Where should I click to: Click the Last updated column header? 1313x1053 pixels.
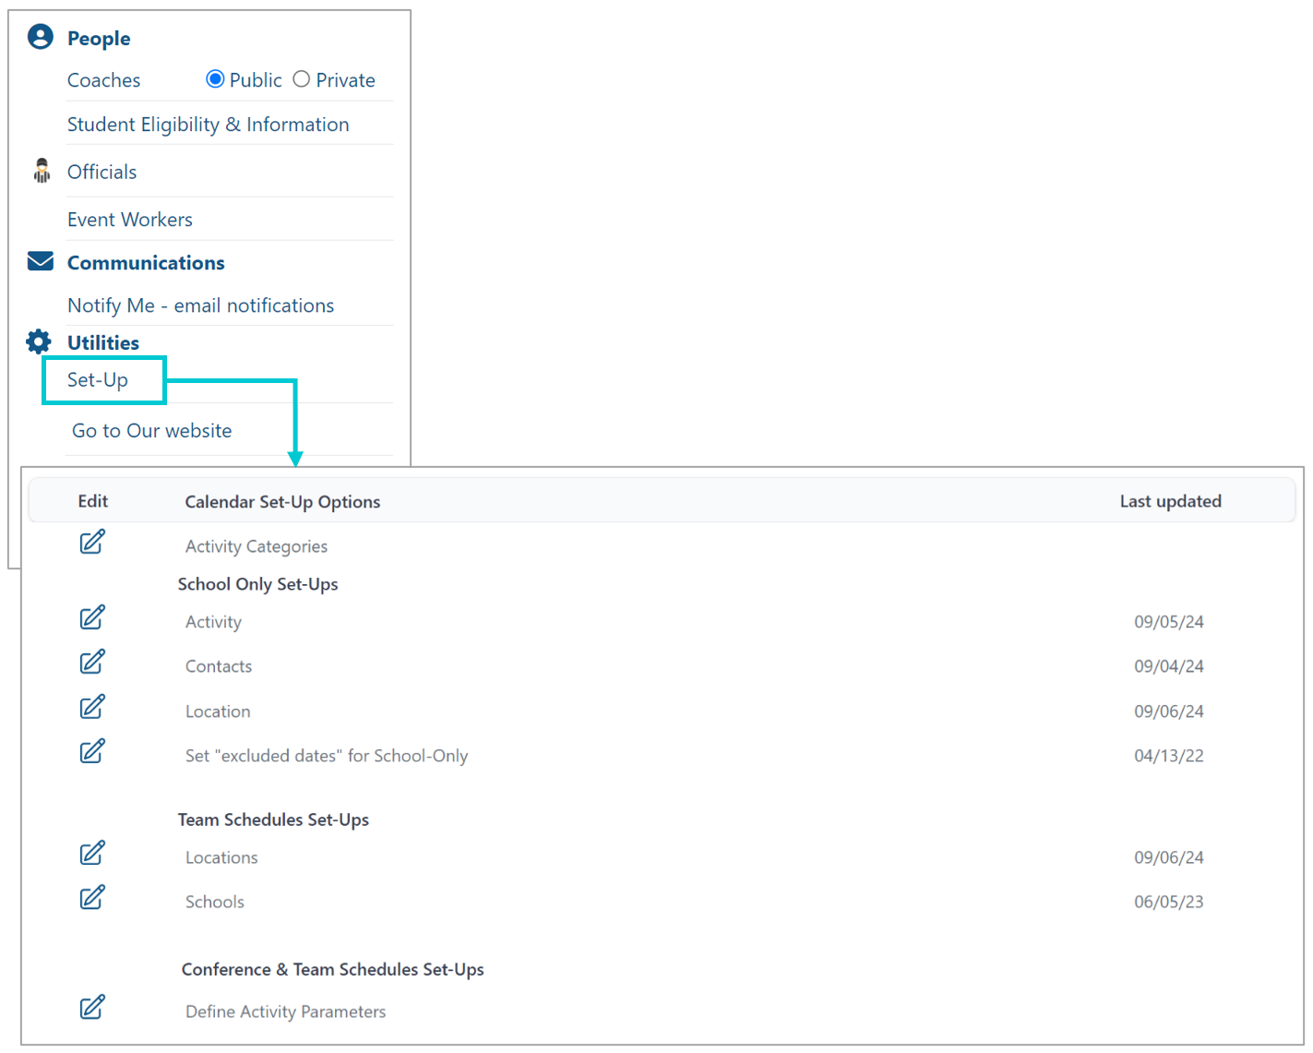pyautogui.click(x=1170, y=501)
